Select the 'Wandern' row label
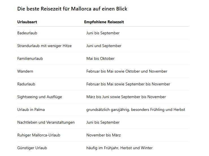 click(x=25, y=71)
